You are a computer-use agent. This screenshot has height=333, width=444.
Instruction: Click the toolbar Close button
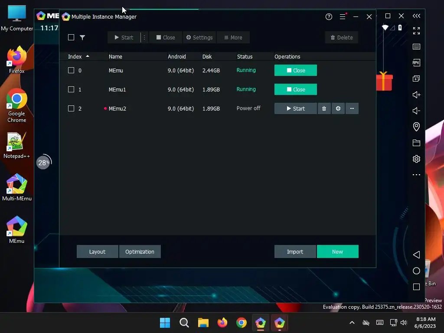coord(166,37)
